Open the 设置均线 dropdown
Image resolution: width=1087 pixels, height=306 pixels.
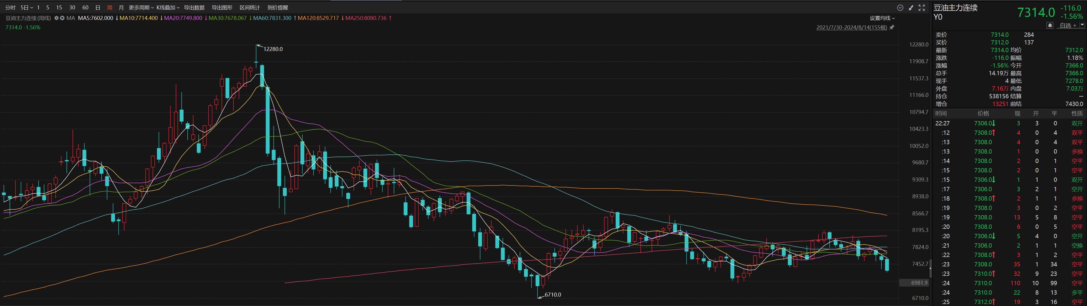[x=882, y=18]
